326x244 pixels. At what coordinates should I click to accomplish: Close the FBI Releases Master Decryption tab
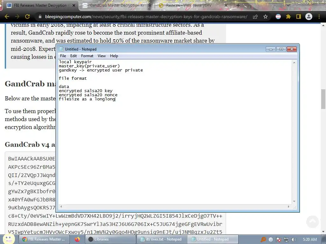coord(74,6)
